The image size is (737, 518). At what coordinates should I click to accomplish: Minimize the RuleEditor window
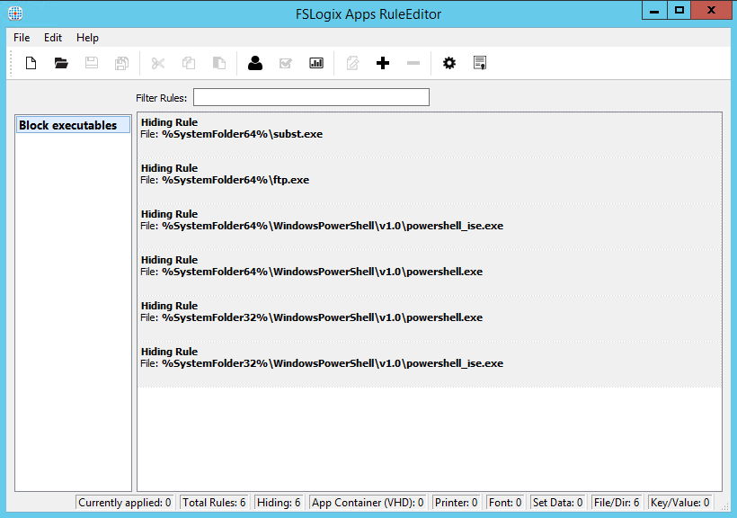pyautogui.click(x=654, y=11)
